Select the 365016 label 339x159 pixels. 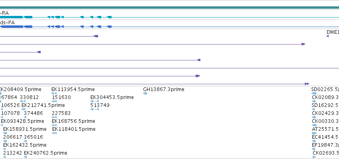click(x=33, y=137)
